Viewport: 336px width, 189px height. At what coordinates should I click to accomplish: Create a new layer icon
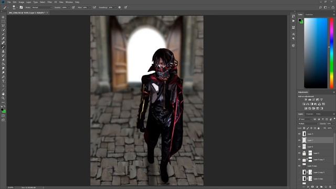(325, 187)
